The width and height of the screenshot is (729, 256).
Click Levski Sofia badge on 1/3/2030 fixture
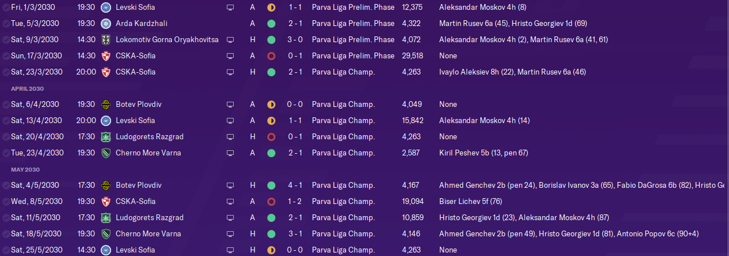pos(105,8)
